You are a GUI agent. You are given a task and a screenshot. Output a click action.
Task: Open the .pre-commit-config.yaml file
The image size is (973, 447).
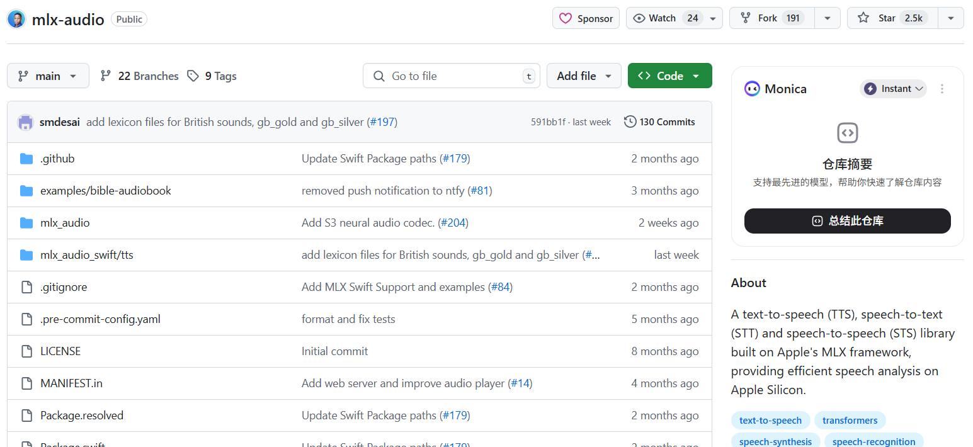pos(100,319)
